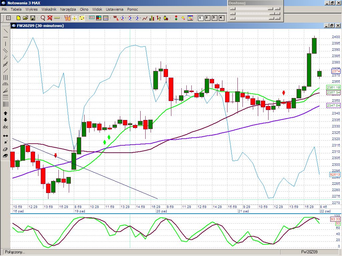
Task: Click the 2374 current price label
Action: pyautogui.click(x=336, y=71)
